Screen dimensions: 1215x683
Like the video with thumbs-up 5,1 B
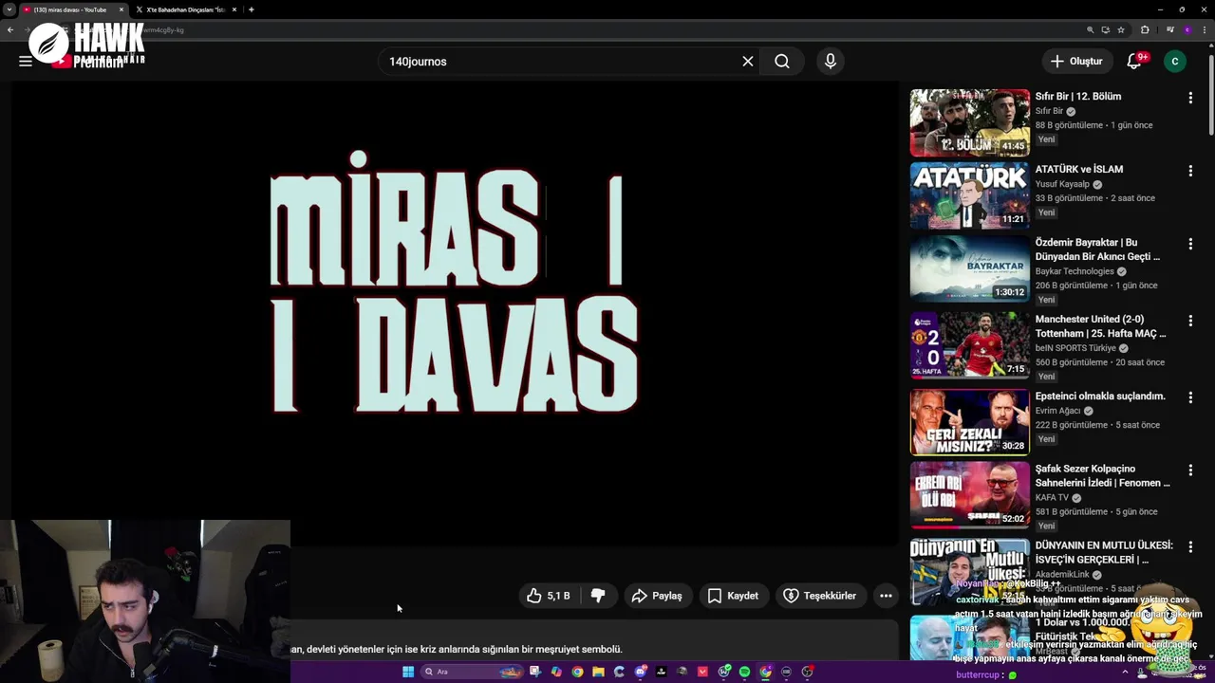549,596
